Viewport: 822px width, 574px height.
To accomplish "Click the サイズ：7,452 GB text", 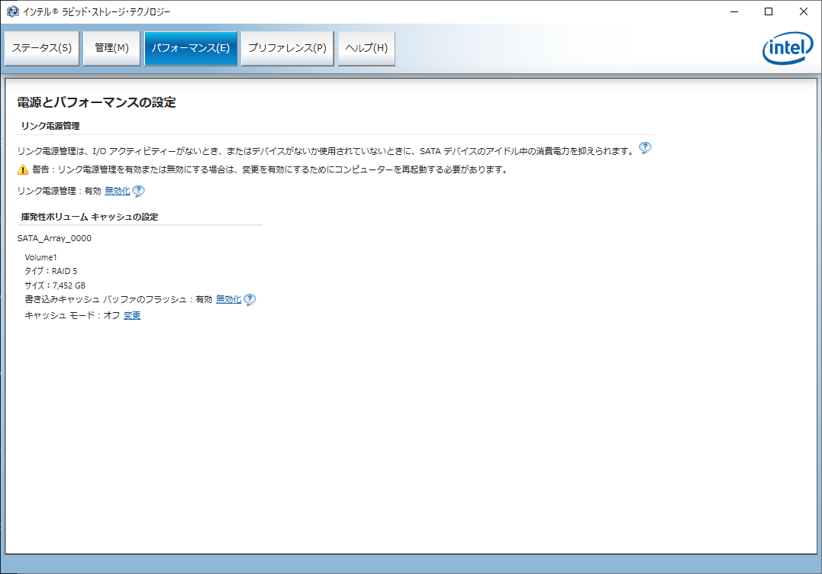I will pos(55,285).
